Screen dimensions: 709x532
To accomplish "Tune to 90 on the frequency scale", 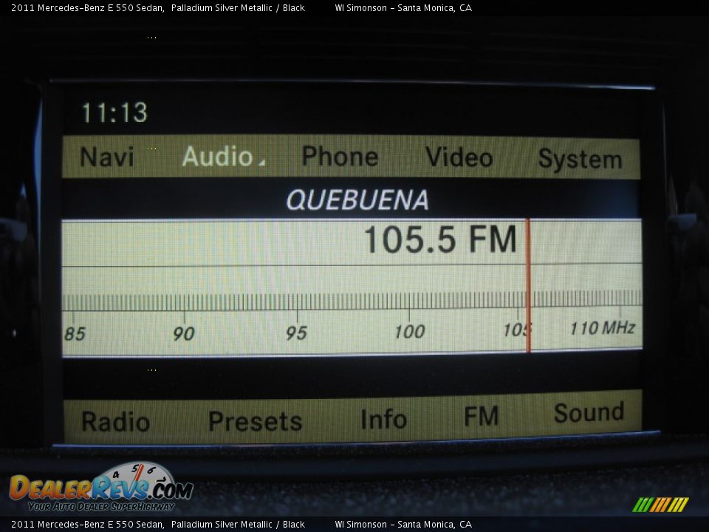I will [183, 333].
